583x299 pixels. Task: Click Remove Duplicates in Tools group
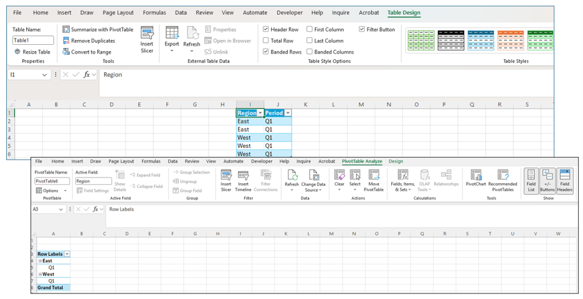[89, 40]
